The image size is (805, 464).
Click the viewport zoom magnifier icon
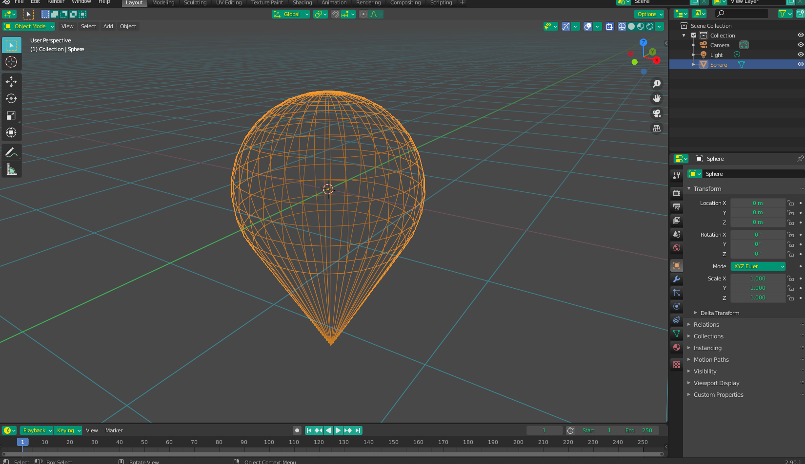(657, 84)
